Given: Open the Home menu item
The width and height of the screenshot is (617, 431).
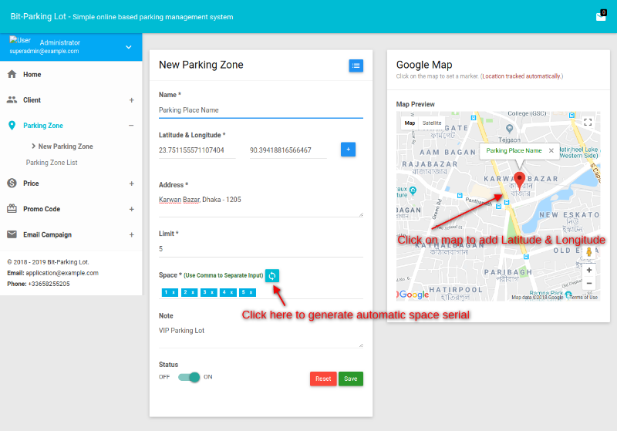Looking at the screenshot, I should [32, 75].
